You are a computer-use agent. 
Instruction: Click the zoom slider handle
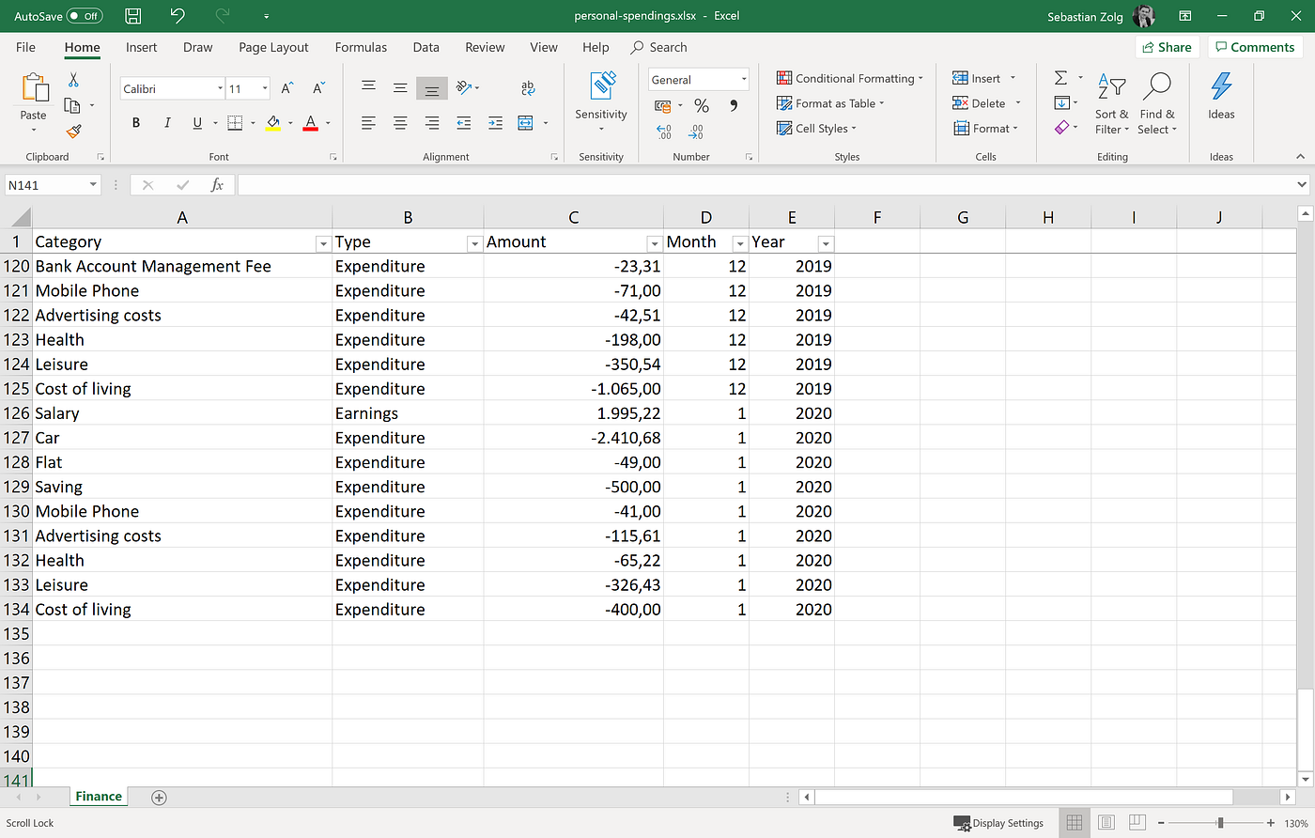(x=1220, y=823)
